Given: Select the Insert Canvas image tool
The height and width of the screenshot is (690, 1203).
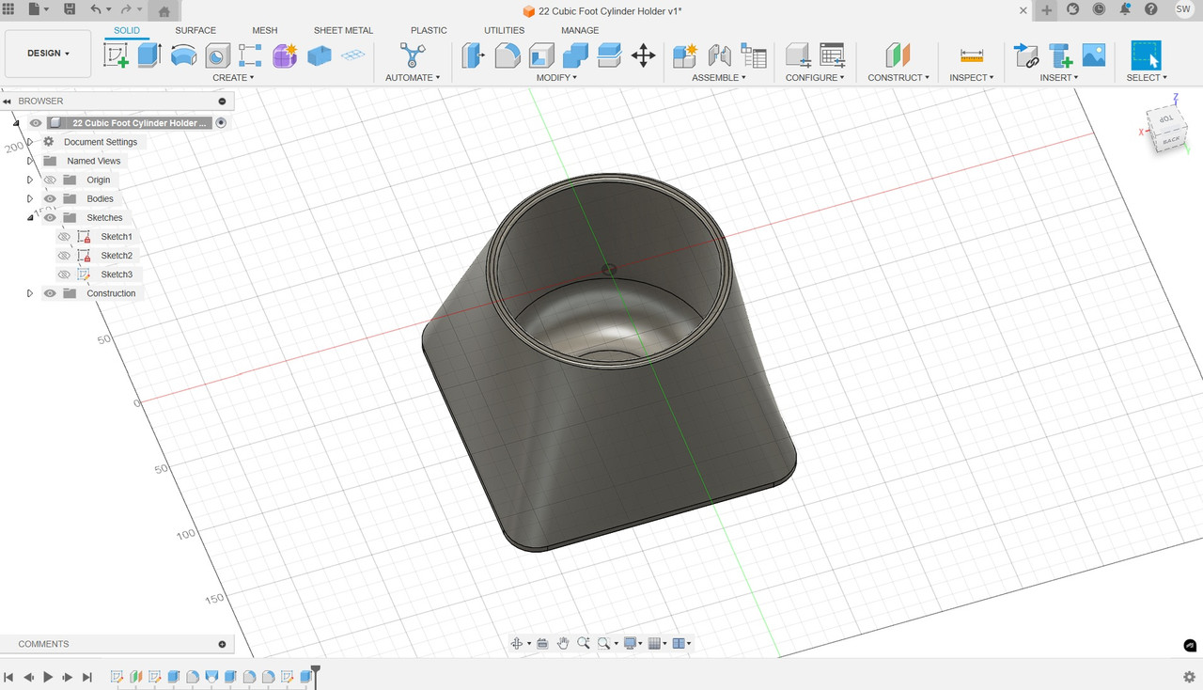Looking at the screenshot, I should tap(1094, 55).
